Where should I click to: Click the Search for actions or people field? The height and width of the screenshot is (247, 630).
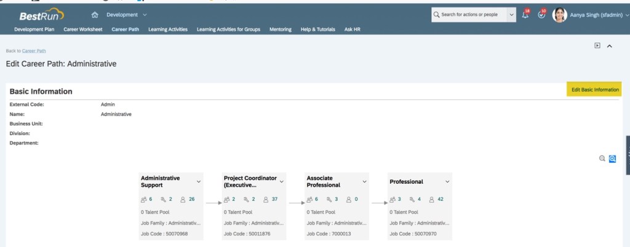(x=471, y=15)
